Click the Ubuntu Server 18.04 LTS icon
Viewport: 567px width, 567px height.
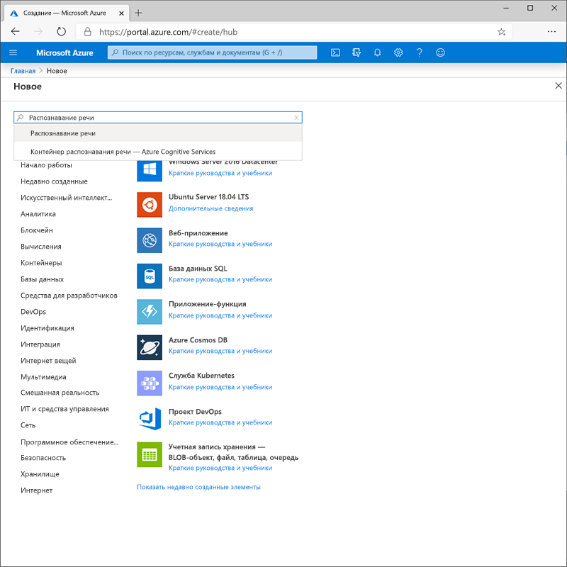tap(150, 205)
